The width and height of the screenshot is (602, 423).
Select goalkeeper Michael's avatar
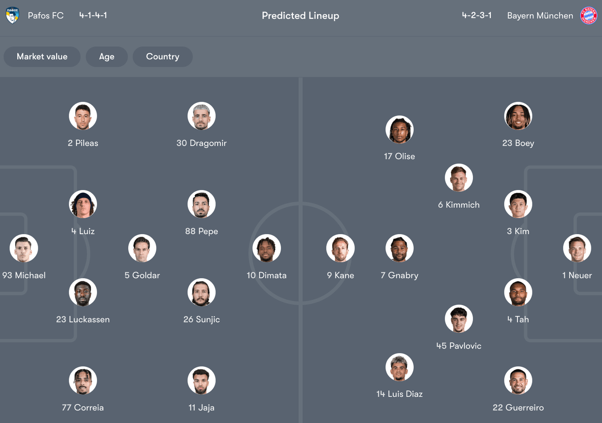pos(24,248)
